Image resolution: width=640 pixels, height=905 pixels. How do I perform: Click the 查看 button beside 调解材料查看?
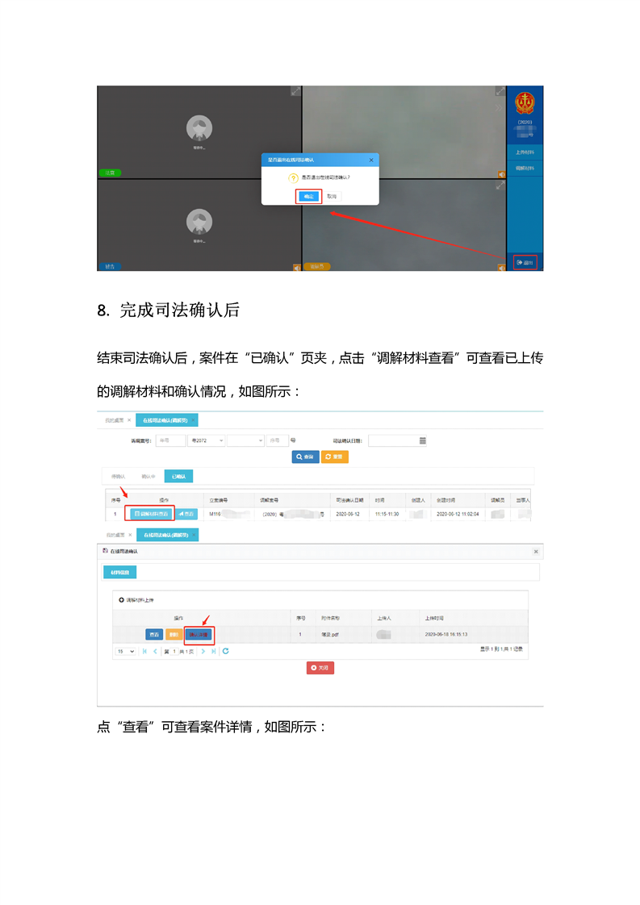pos(186,514)
